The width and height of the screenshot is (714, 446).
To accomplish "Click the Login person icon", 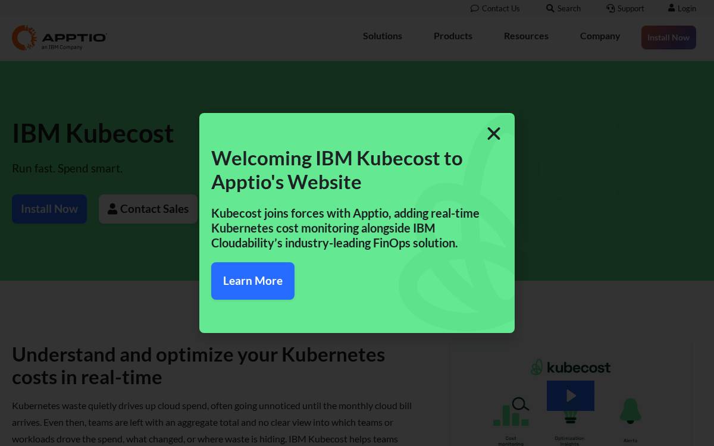I will (672, 8).
